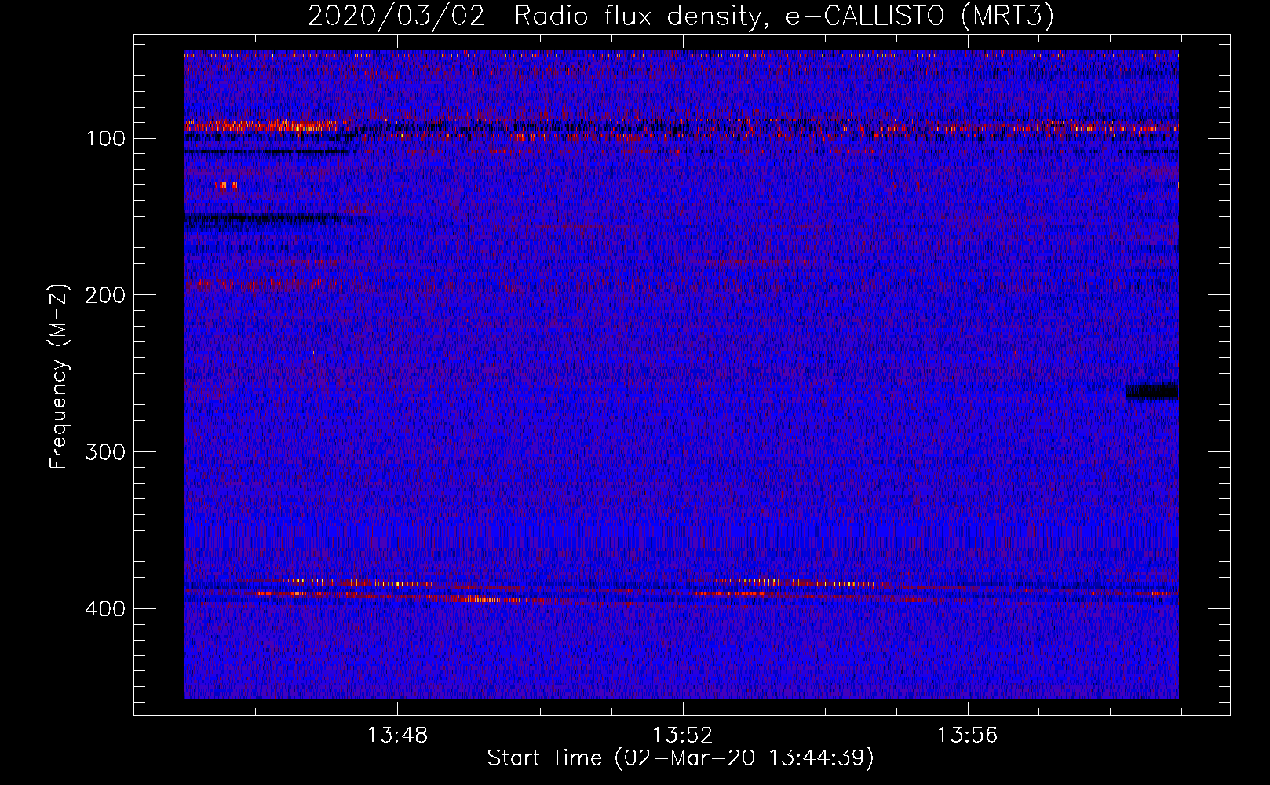Click the 300 frequency tick label

coord(105,452)
